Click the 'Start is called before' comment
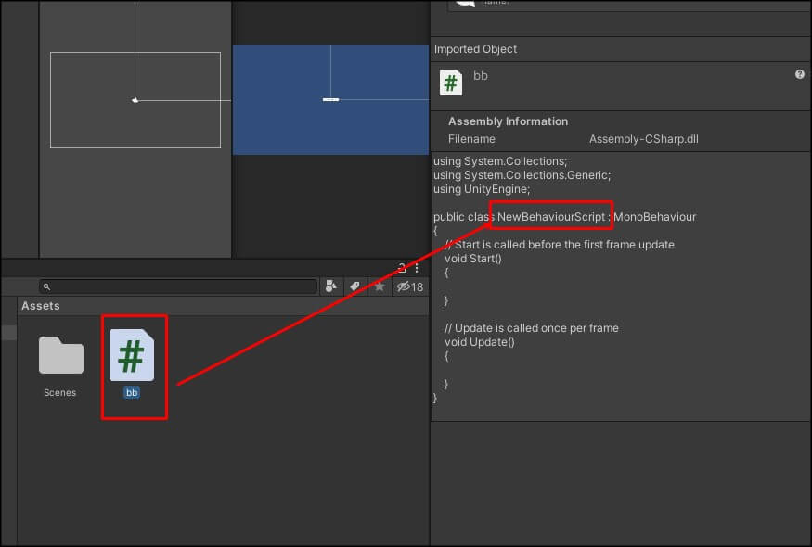The height and width of the screenshot is (547, 812). 560,245
